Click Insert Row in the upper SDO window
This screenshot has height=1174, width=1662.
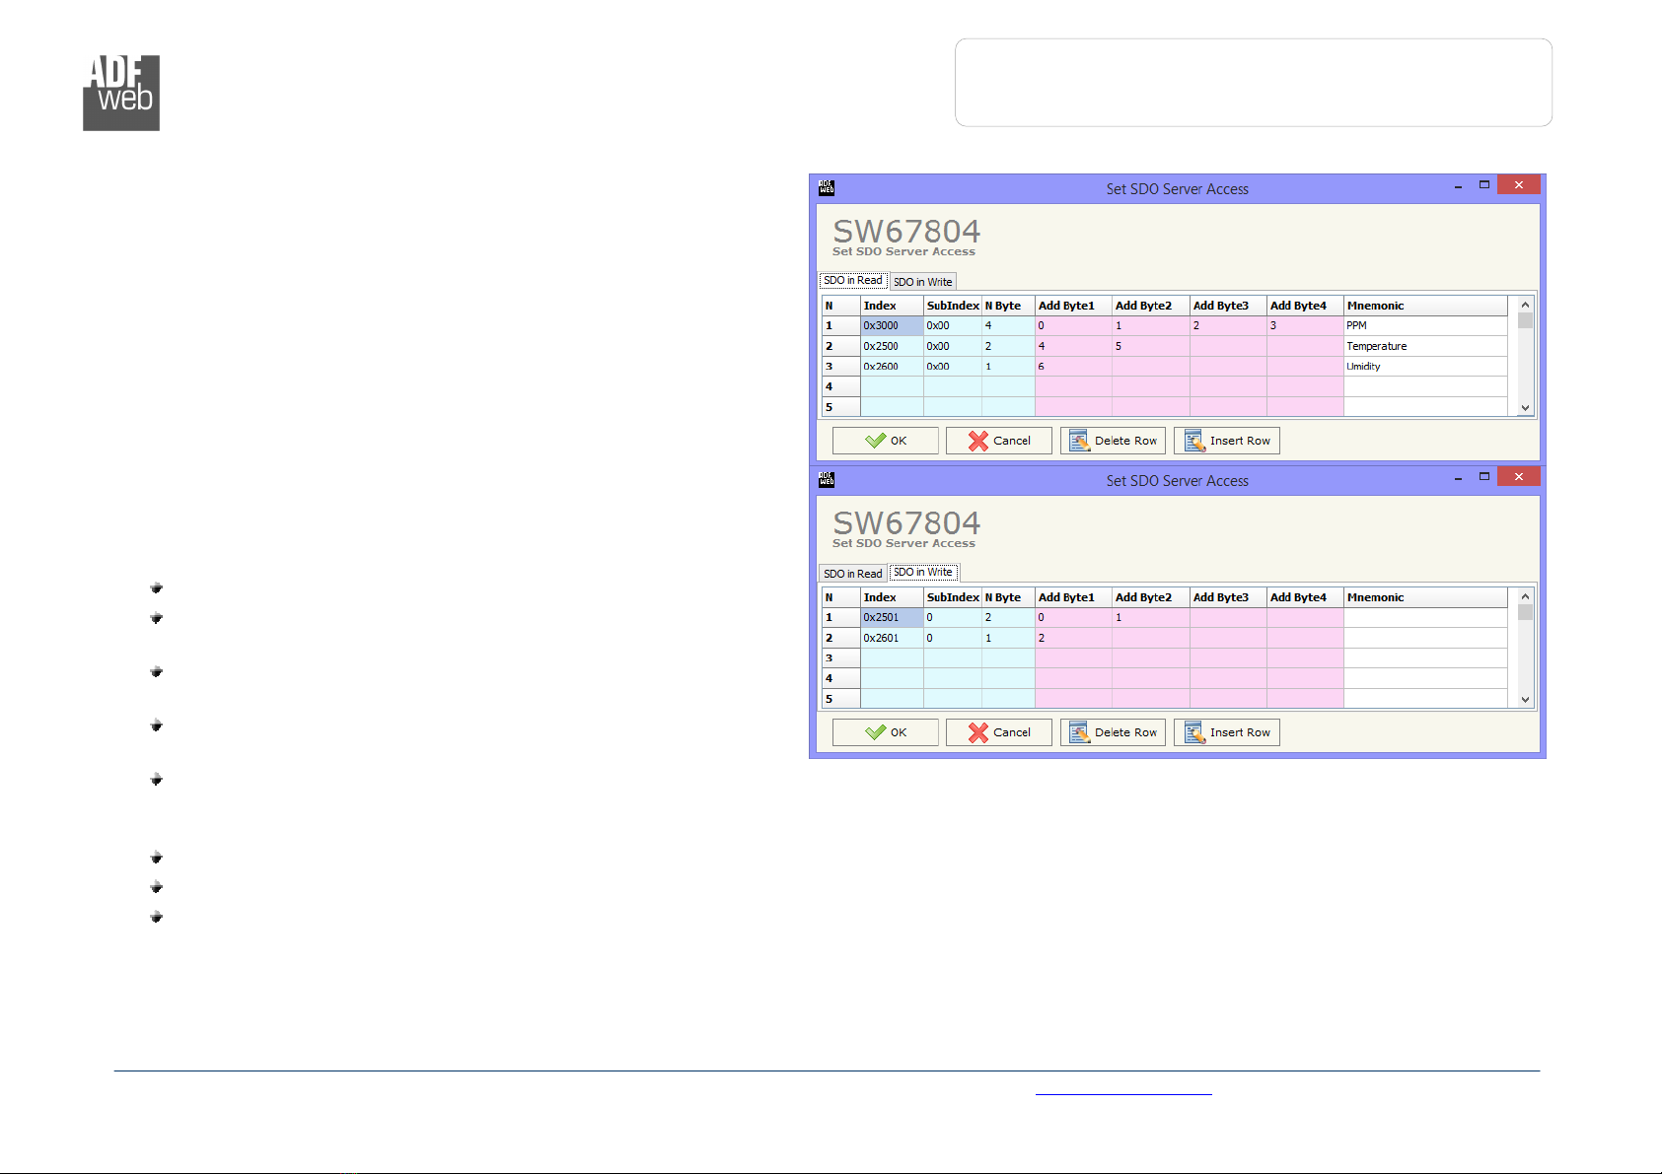(1226, 441)
